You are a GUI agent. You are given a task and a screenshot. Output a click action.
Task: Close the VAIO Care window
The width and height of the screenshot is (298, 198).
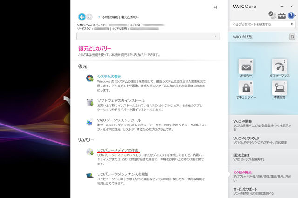pyautogui.click(x=292, y=6)
